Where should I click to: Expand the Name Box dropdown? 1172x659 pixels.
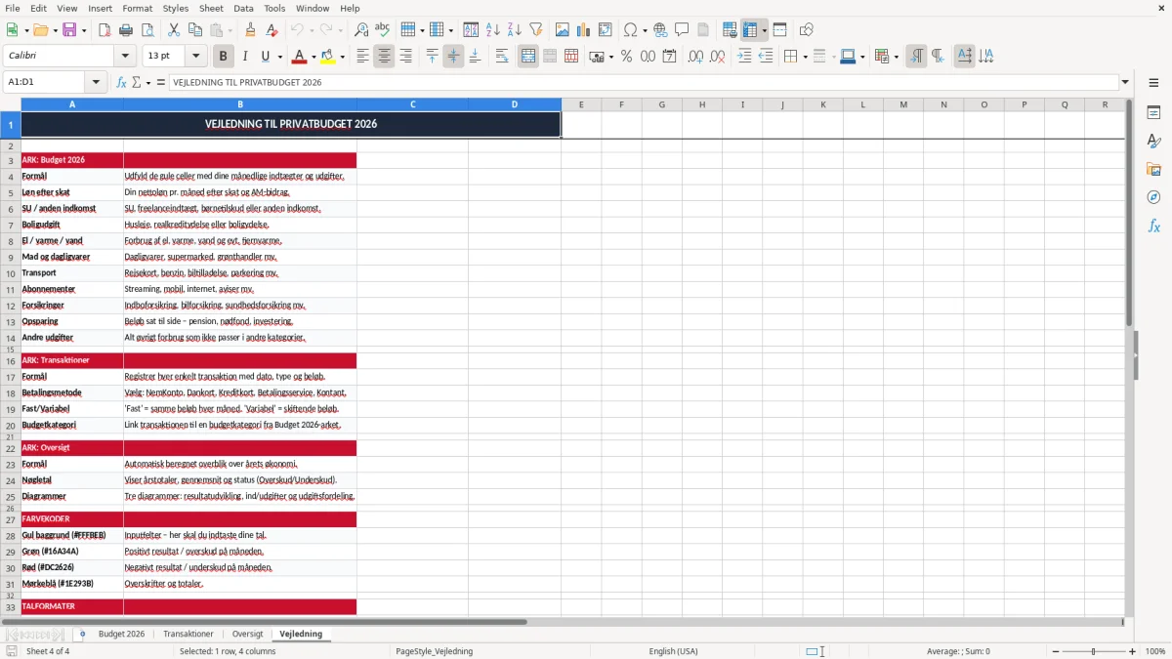(96, 83)
